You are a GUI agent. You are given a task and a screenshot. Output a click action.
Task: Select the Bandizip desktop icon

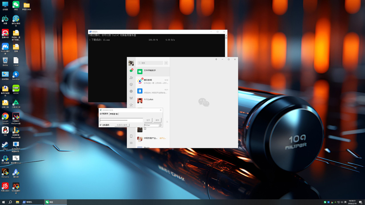click(16, 75)
